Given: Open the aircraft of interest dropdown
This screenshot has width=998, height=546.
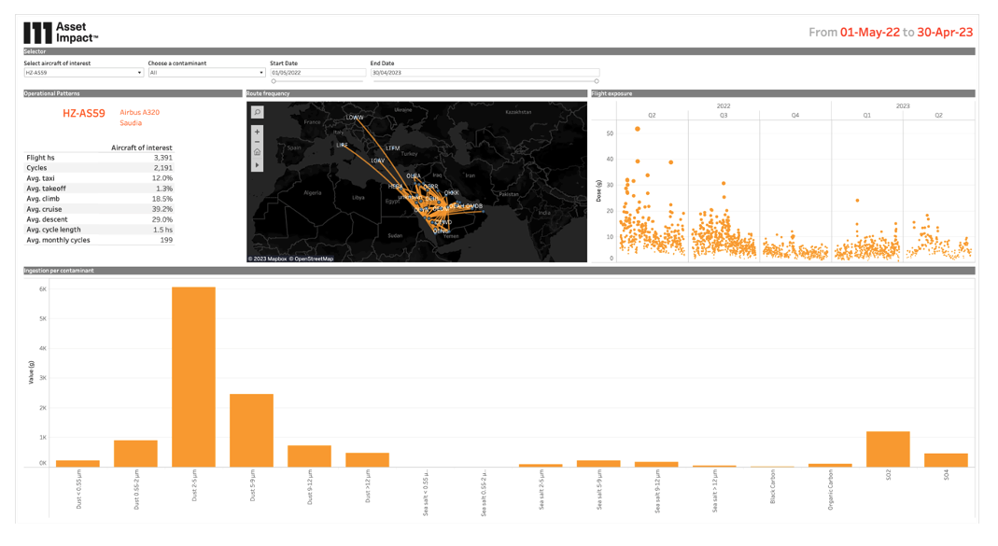Looking at the screenshot, I should point(83,73).
